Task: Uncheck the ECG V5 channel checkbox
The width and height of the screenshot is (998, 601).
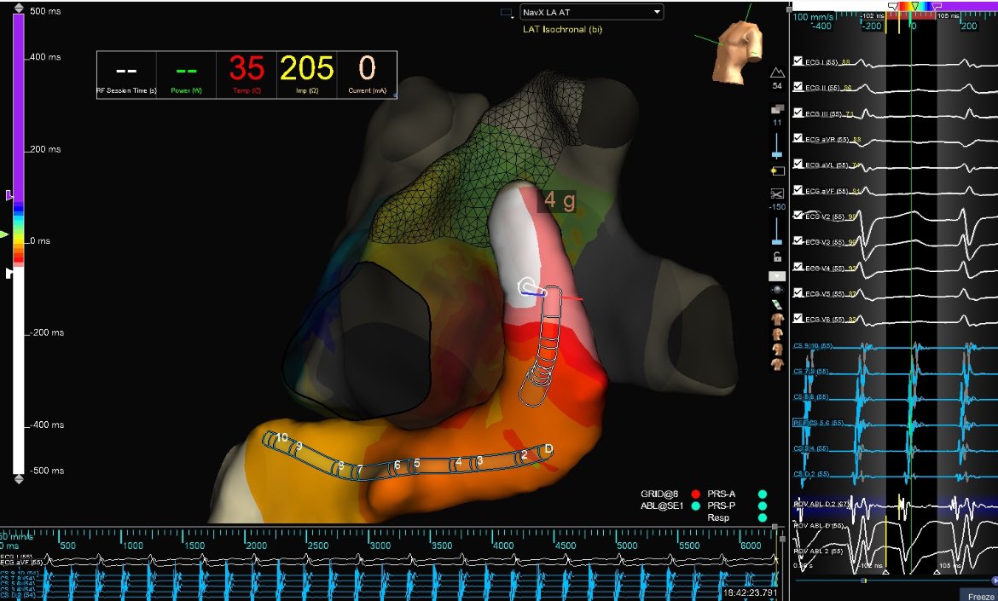Action: (798, 292)
